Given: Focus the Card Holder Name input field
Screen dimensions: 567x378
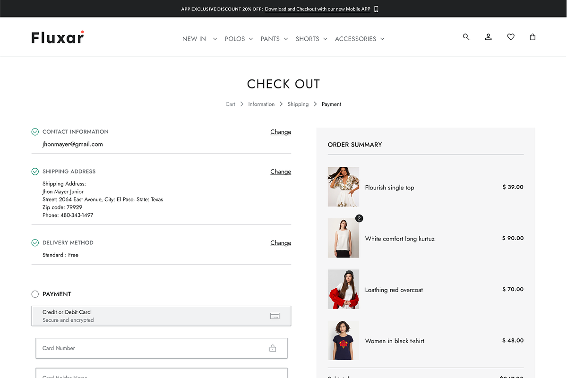Looking at the screenshot, I should [x=162, y=373].
